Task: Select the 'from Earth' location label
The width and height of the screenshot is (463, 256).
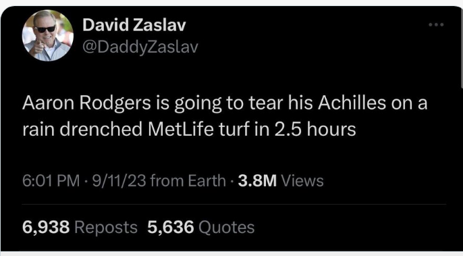Action: [x=188, y=180]
